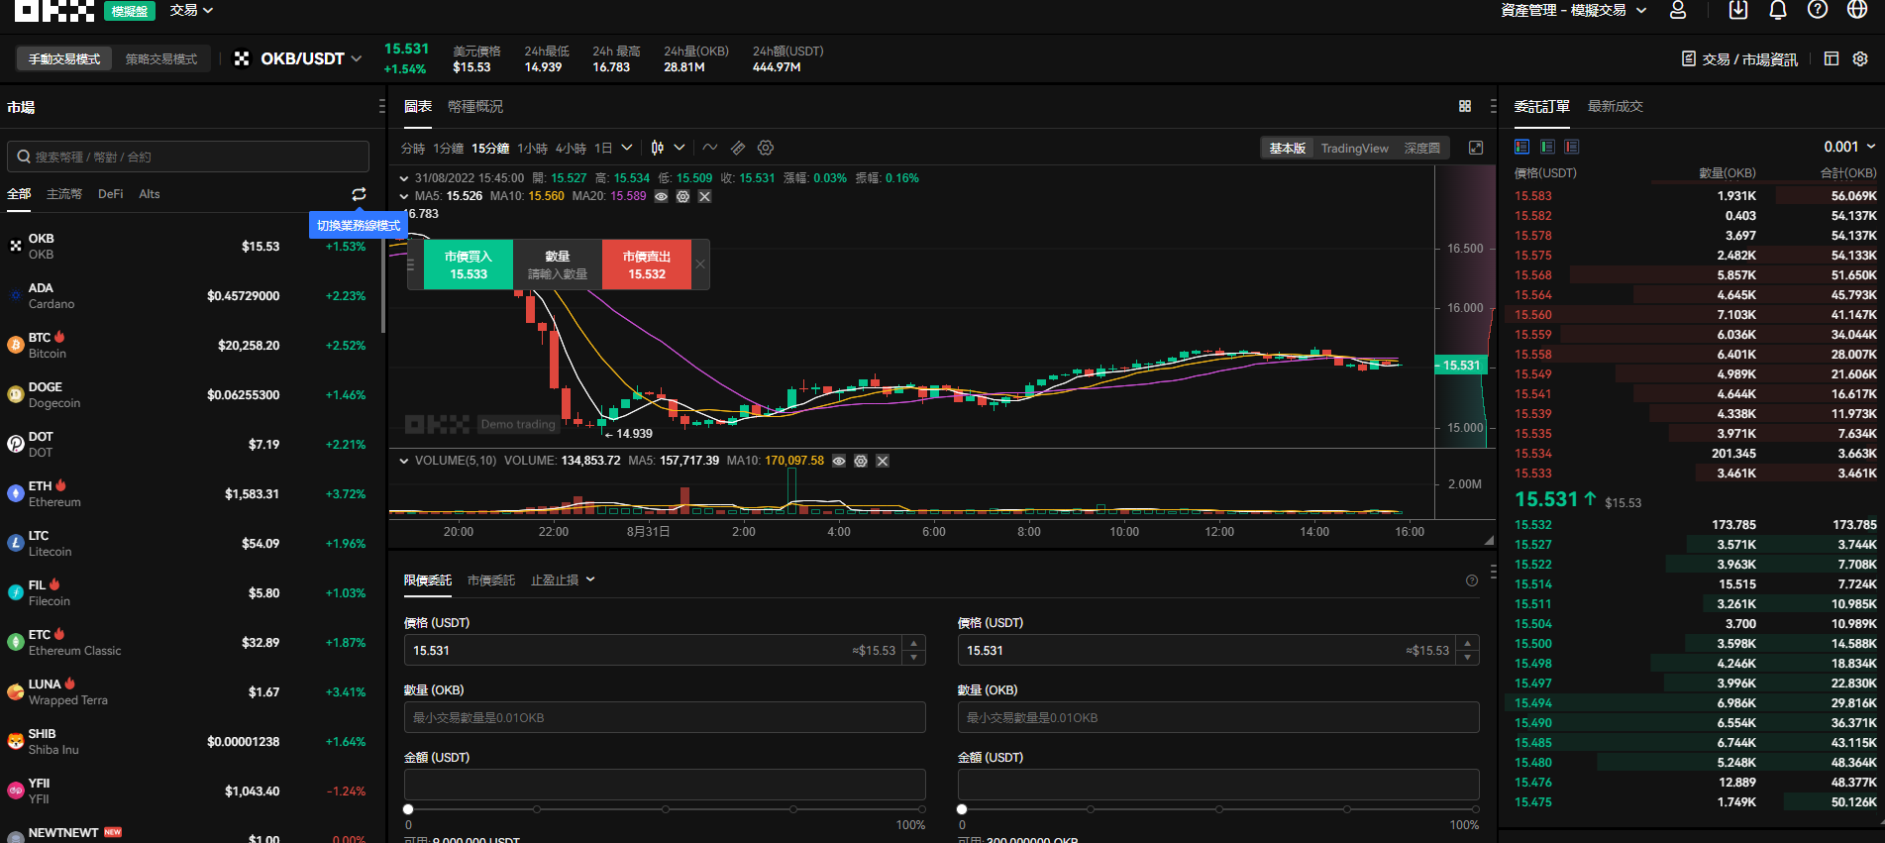Click the buy 數量 (OKB) input field

[665, 717]
